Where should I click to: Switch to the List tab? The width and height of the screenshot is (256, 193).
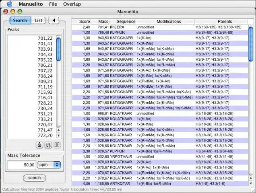click(x=38, y=21)
